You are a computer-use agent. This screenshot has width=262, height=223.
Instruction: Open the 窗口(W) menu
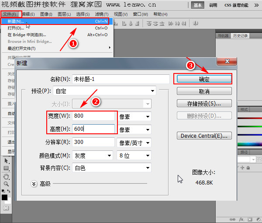pyautogui.click(x=141, y=14)
